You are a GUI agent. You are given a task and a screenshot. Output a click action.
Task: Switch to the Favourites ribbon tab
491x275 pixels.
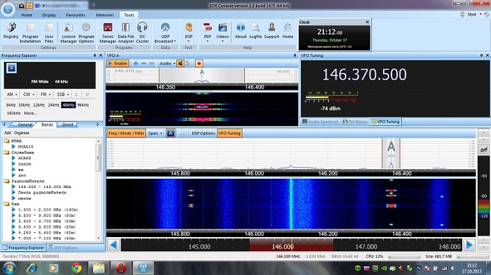76,15
